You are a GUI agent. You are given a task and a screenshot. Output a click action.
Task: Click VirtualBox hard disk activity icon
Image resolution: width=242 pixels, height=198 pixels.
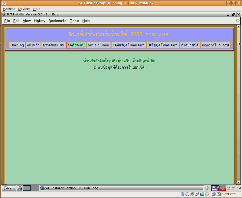(x=182, y=194)
